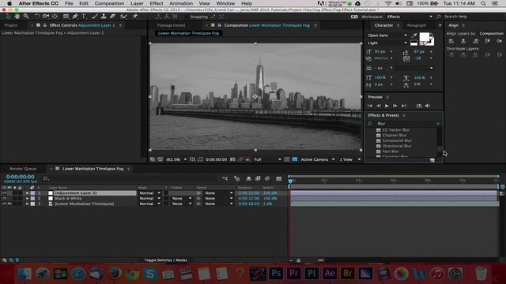Select the Rotation tool
The height and width of the screenshot is (284, 506).
[37, 16]
